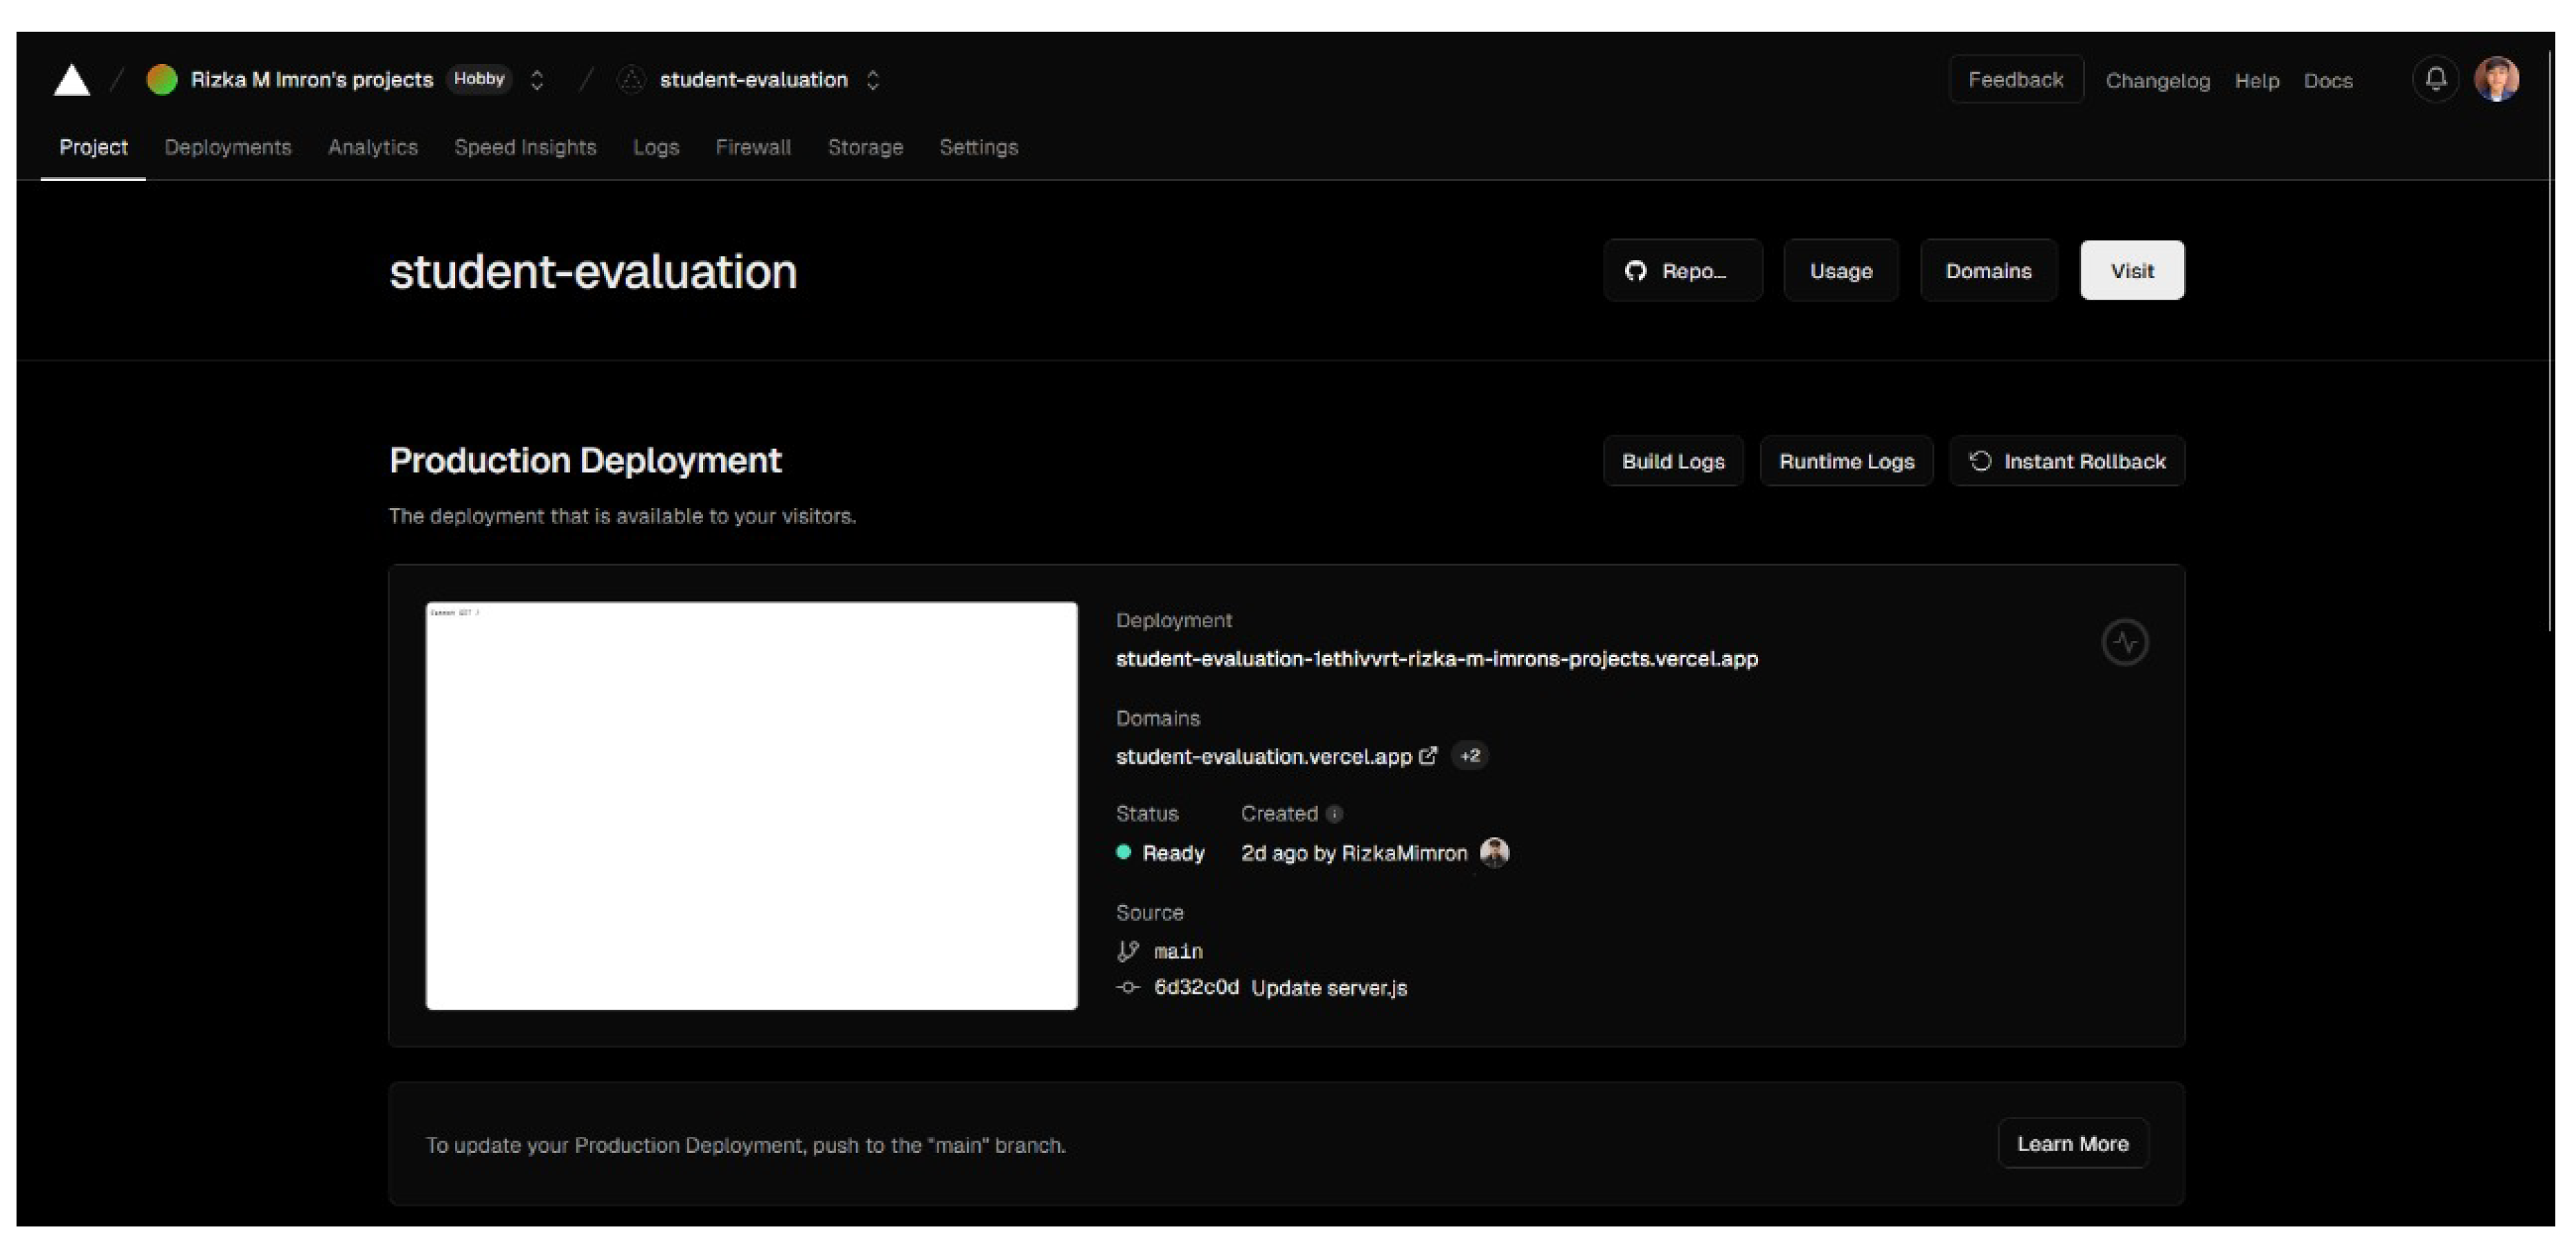Click the team avatar circle for Rizka's projects
The height and width of the screenshot is (1243, 2576).
[162, 80]
